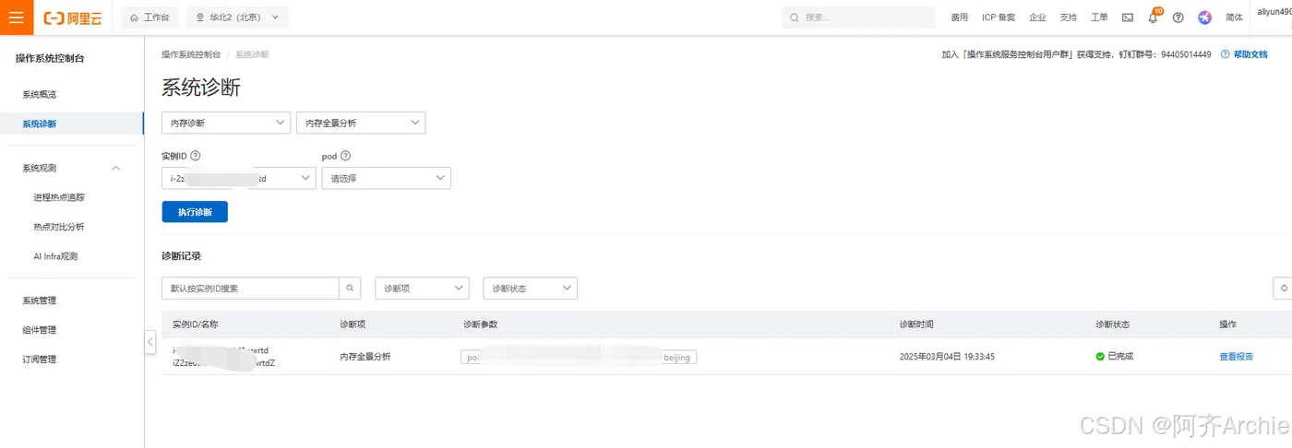Refresh the diagnosis records list

click(1283, 289)
